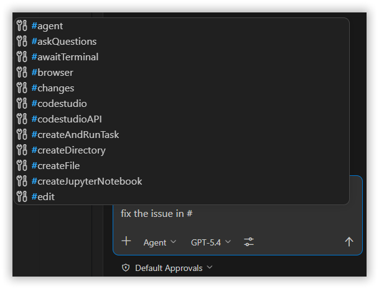This screenshot has width=379, height=289.
Task: Open the configure tools sliders icon
Action: 249,242
